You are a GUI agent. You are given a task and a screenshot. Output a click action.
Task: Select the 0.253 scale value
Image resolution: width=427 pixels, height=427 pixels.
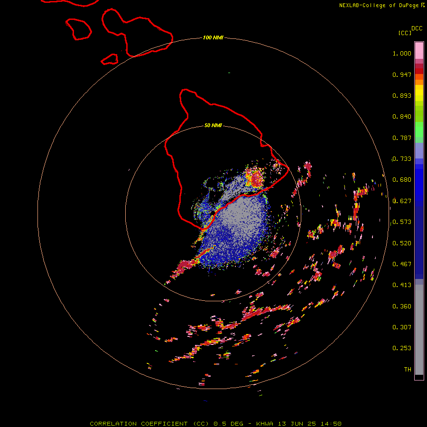coord(402,348)
